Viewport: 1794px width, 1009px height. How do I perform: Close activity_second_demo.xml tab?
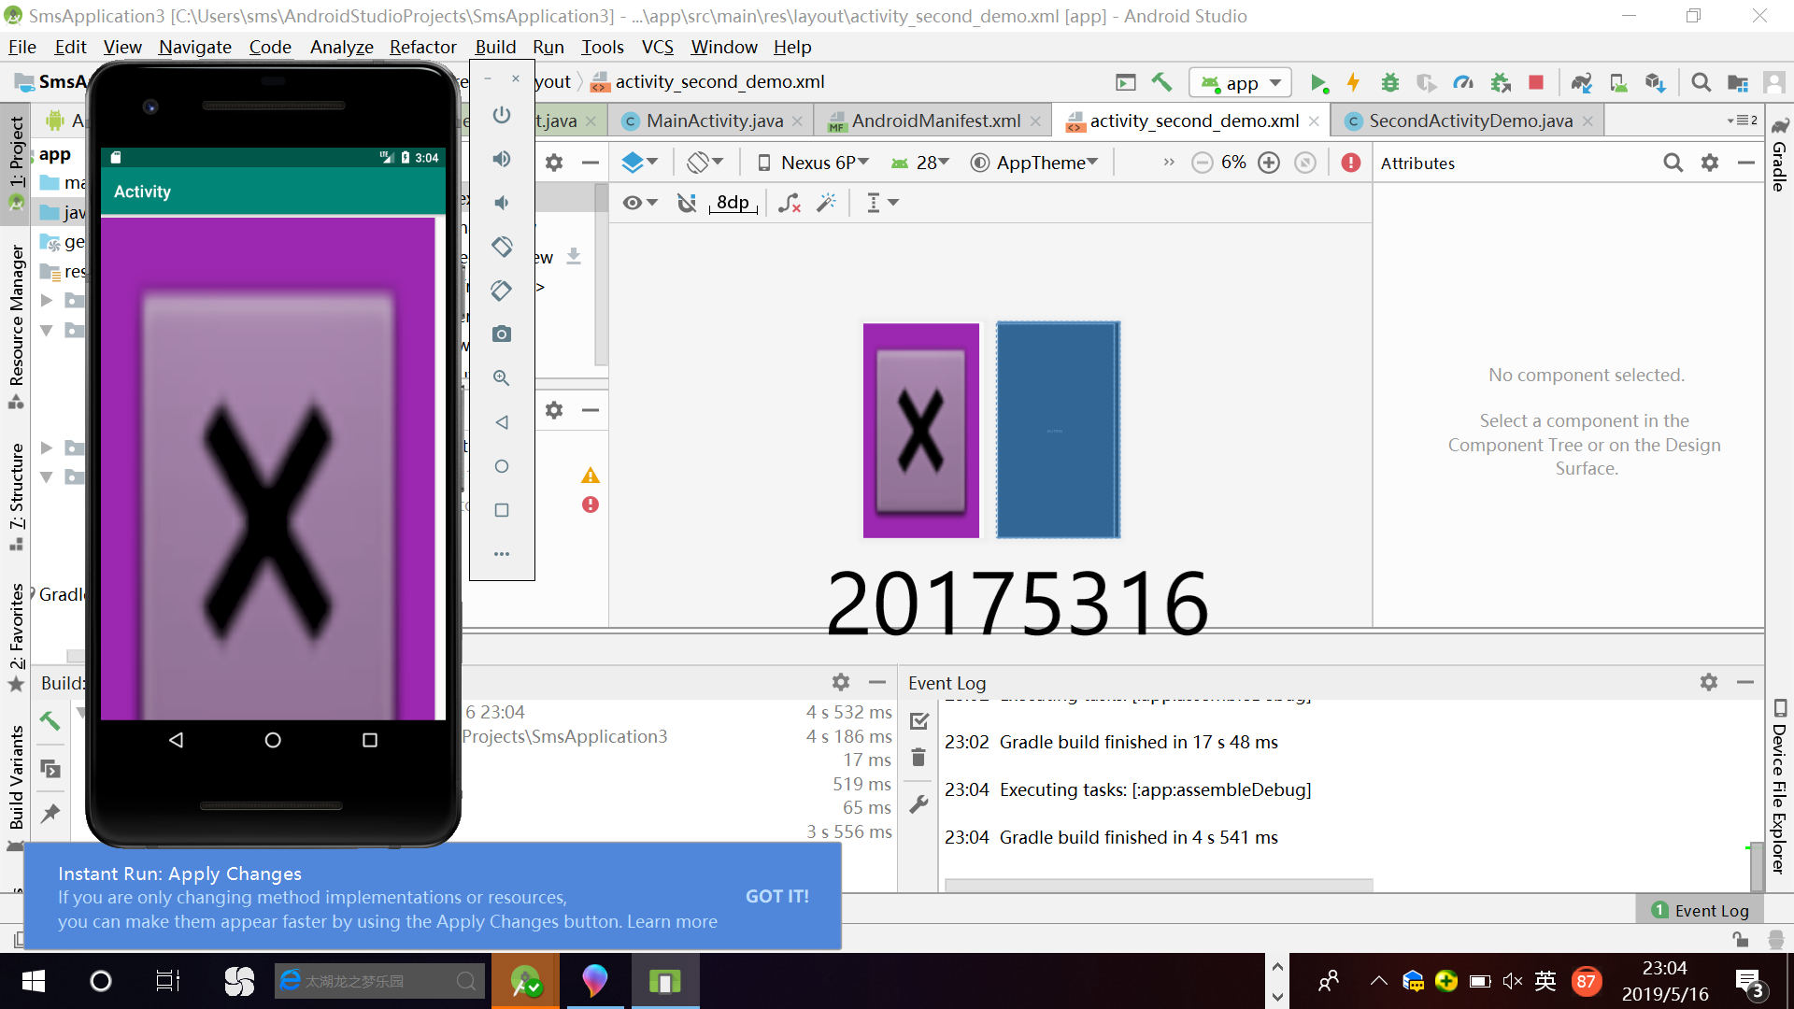tap(1314, 121)
